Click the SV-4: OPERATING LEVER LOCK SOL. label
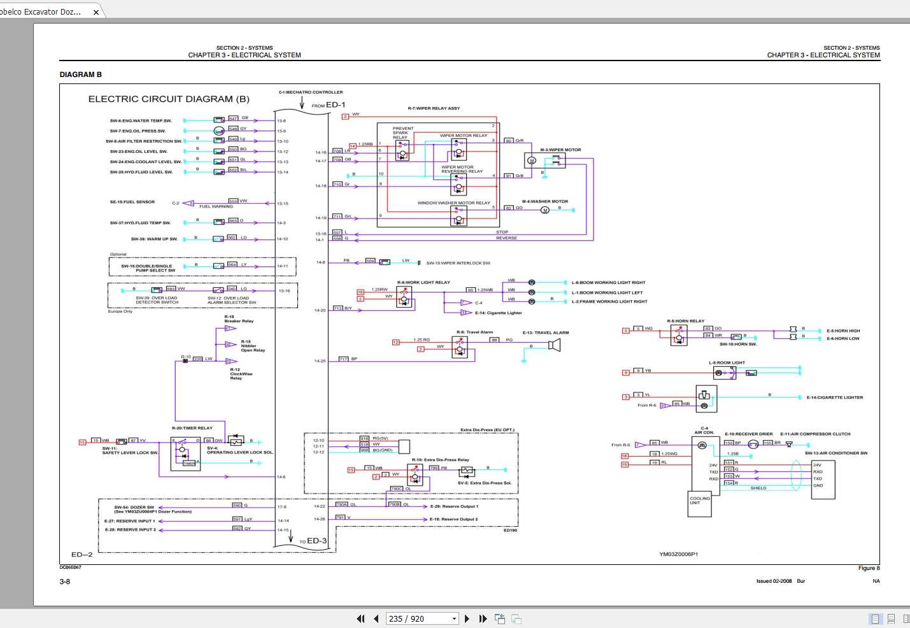 coord(240,450)
